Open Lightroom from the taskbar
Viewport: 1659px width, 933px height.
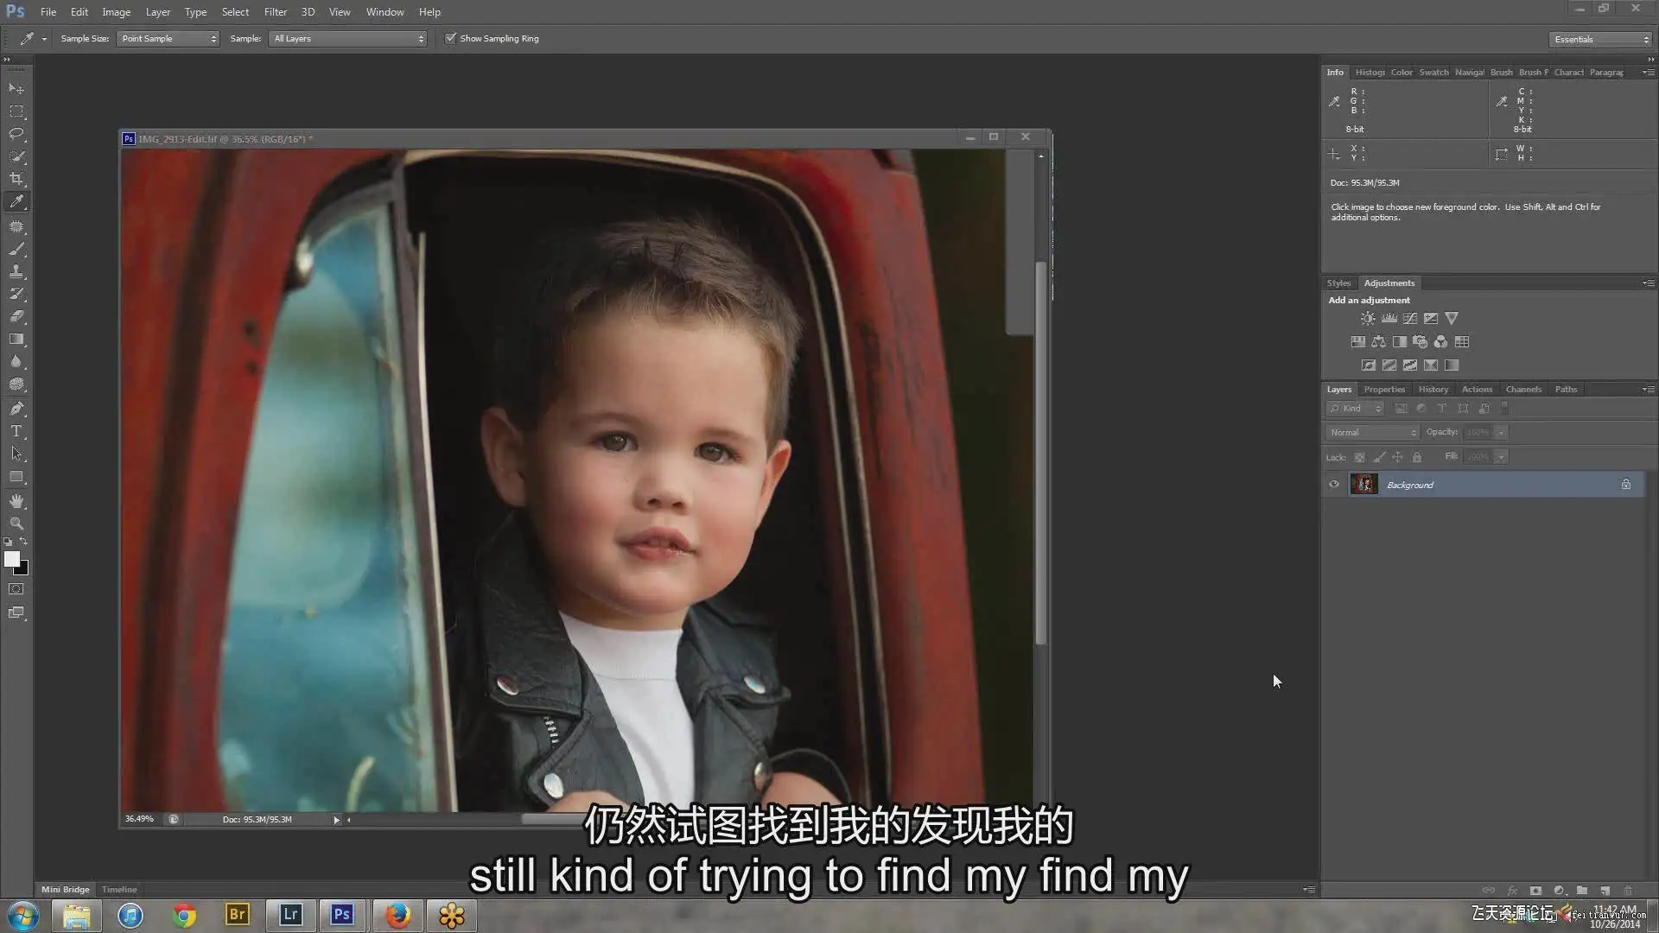[x=290, y=915]
